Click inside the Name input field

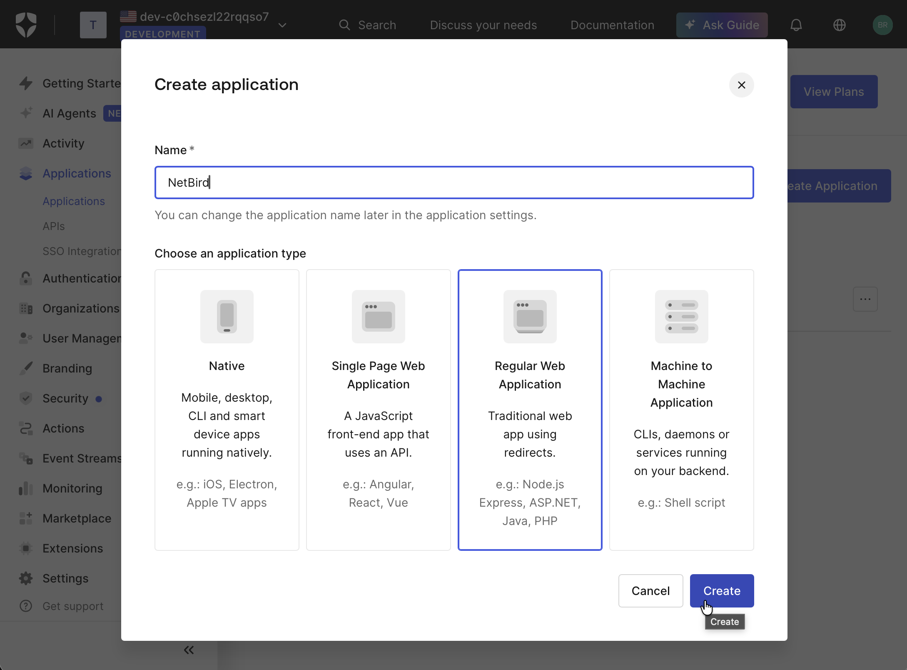pos(453,182)
